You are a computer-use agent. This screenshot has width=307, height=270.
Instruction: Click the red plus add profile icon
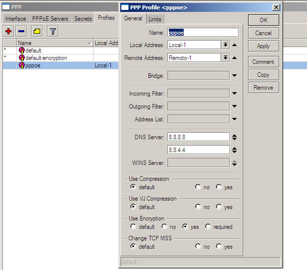coord(8,31)
